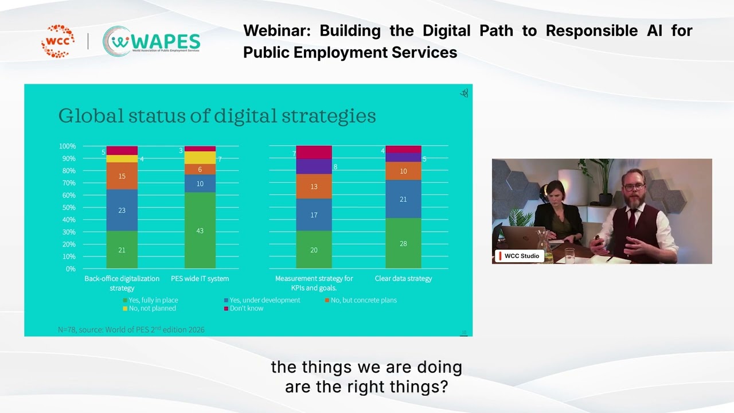Click the WCC Studio name label
The height and width of the screenshot is (413, 734).
519,256
